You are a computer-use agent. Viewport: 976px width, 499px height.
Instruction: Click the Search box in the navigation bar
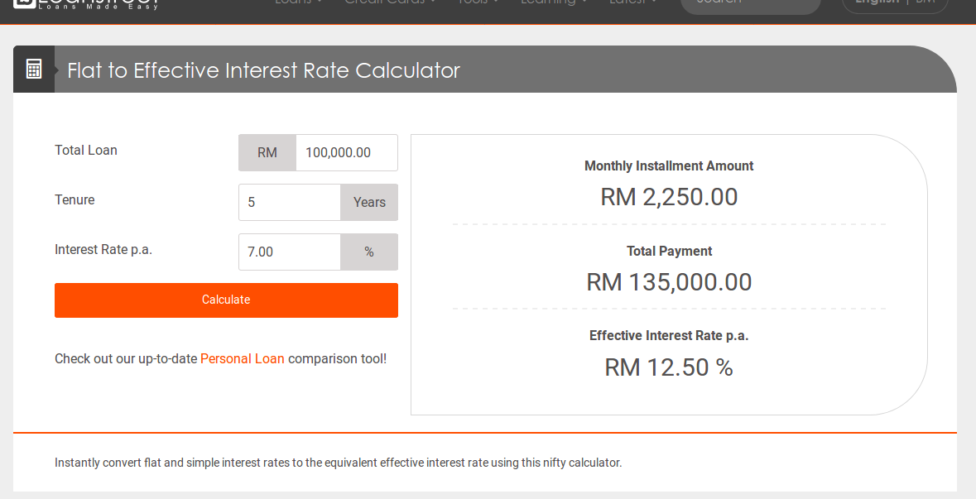[x=749, y=3]
